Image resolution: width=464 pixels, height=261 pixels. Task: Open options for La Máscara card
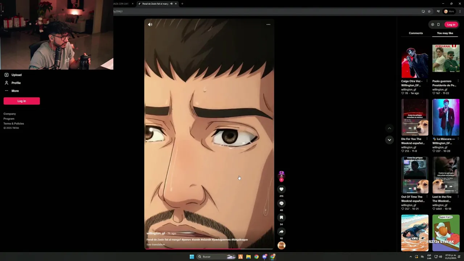pyautogui.click(x=458, y=139)
